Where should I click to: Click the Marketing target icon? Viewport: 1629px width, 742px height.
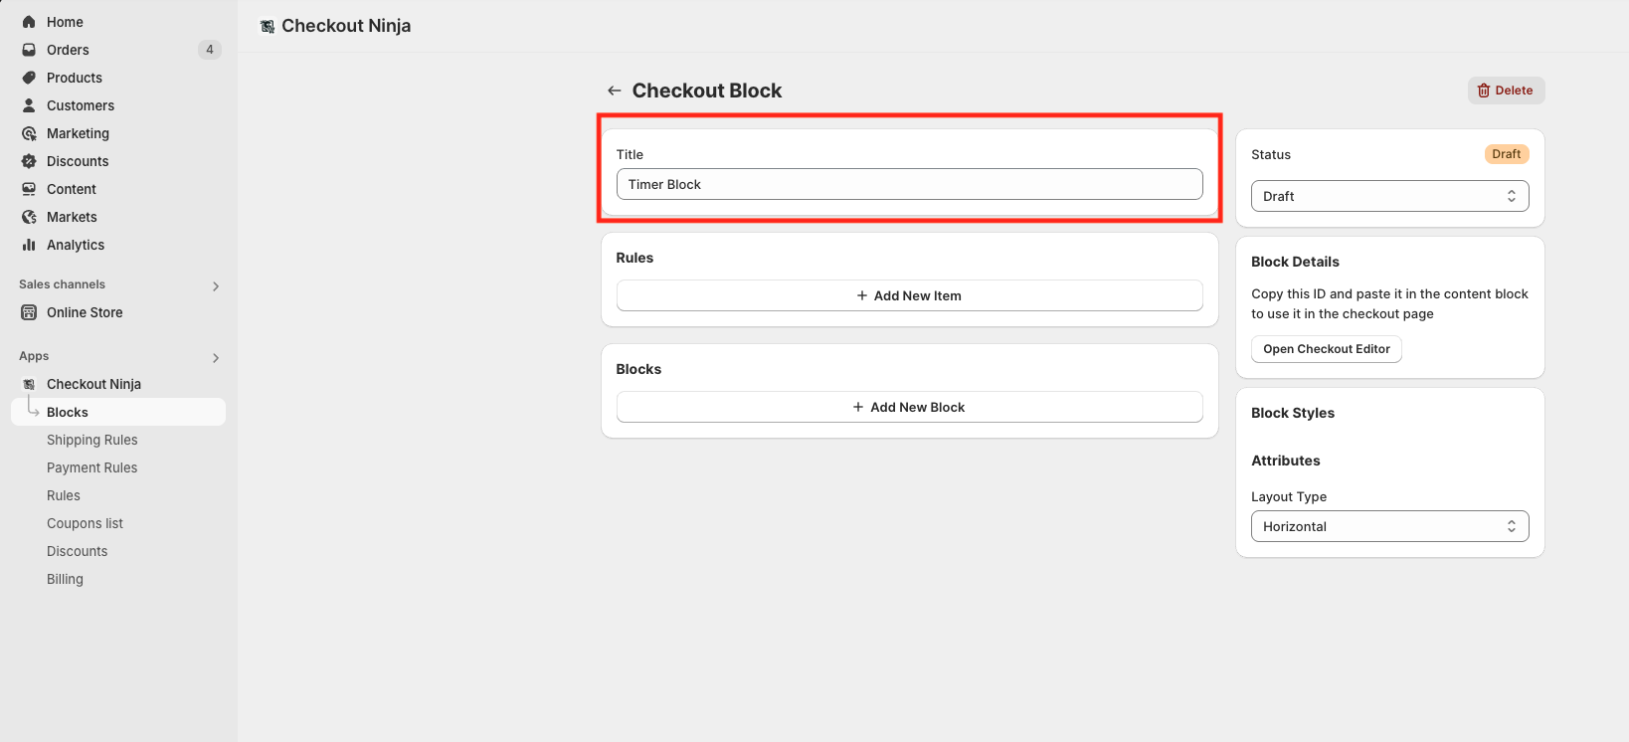[29, 133]
